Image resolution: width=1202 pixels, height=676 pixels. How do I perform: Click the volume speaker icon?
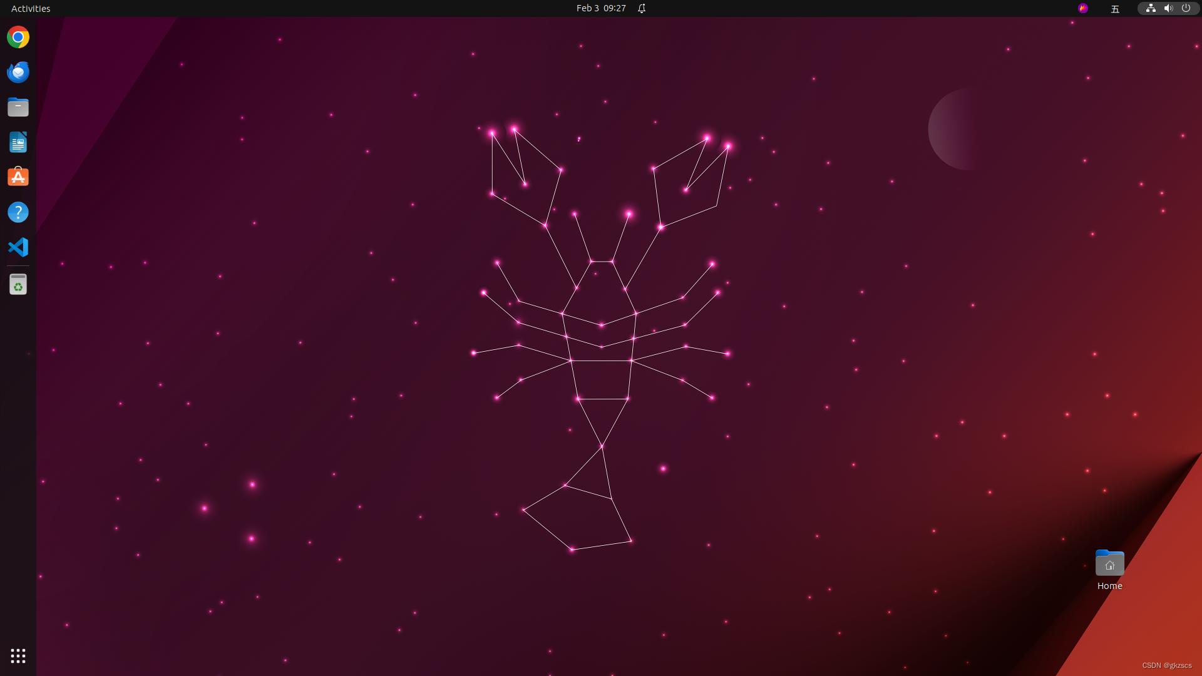coord(1168,8)
